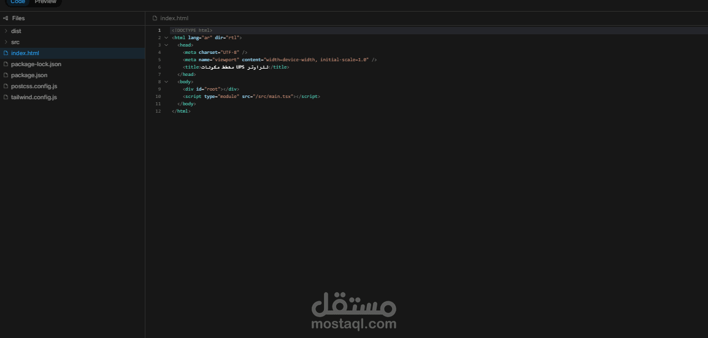Click the closing /body tag line
The height and width of the screenshot is (338, 708).
coord(187,104)
